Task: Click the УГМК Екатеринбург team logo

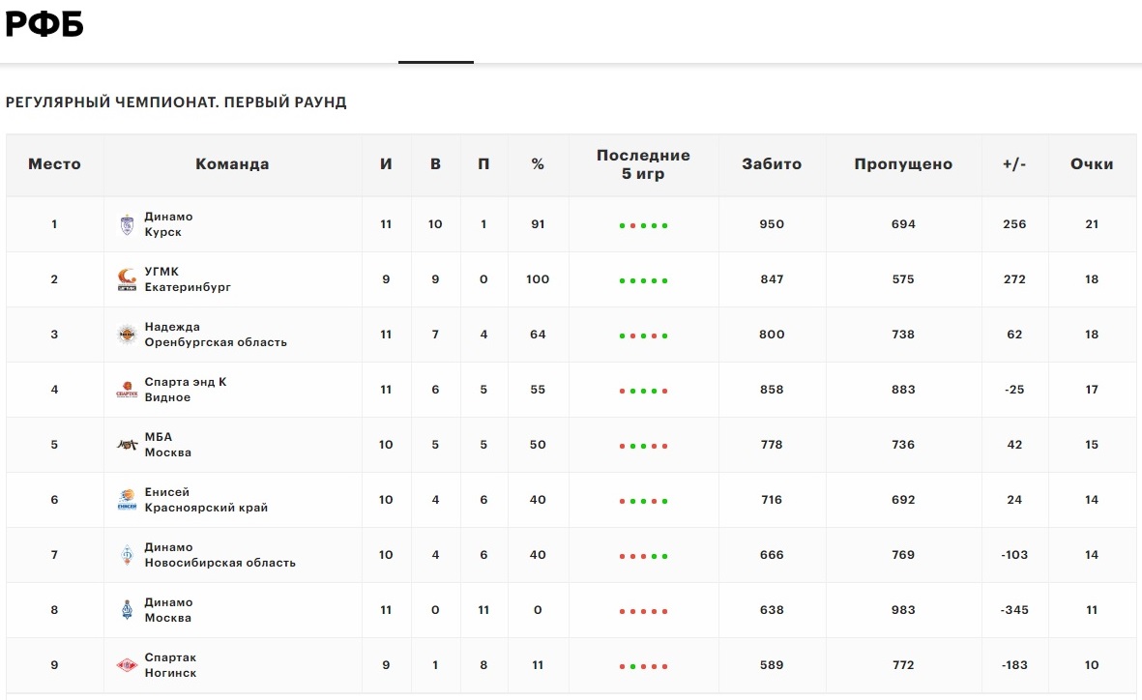Action: point(127,279)
